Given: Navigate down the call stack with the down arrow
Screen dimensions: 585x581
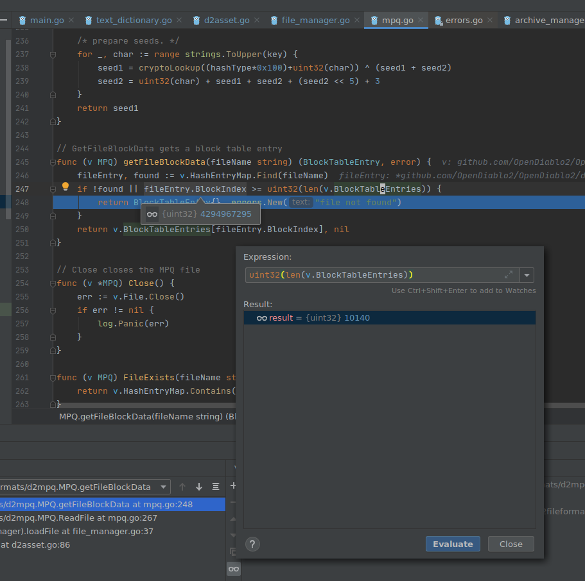Looking at the screenshot, I should point(199,486).
